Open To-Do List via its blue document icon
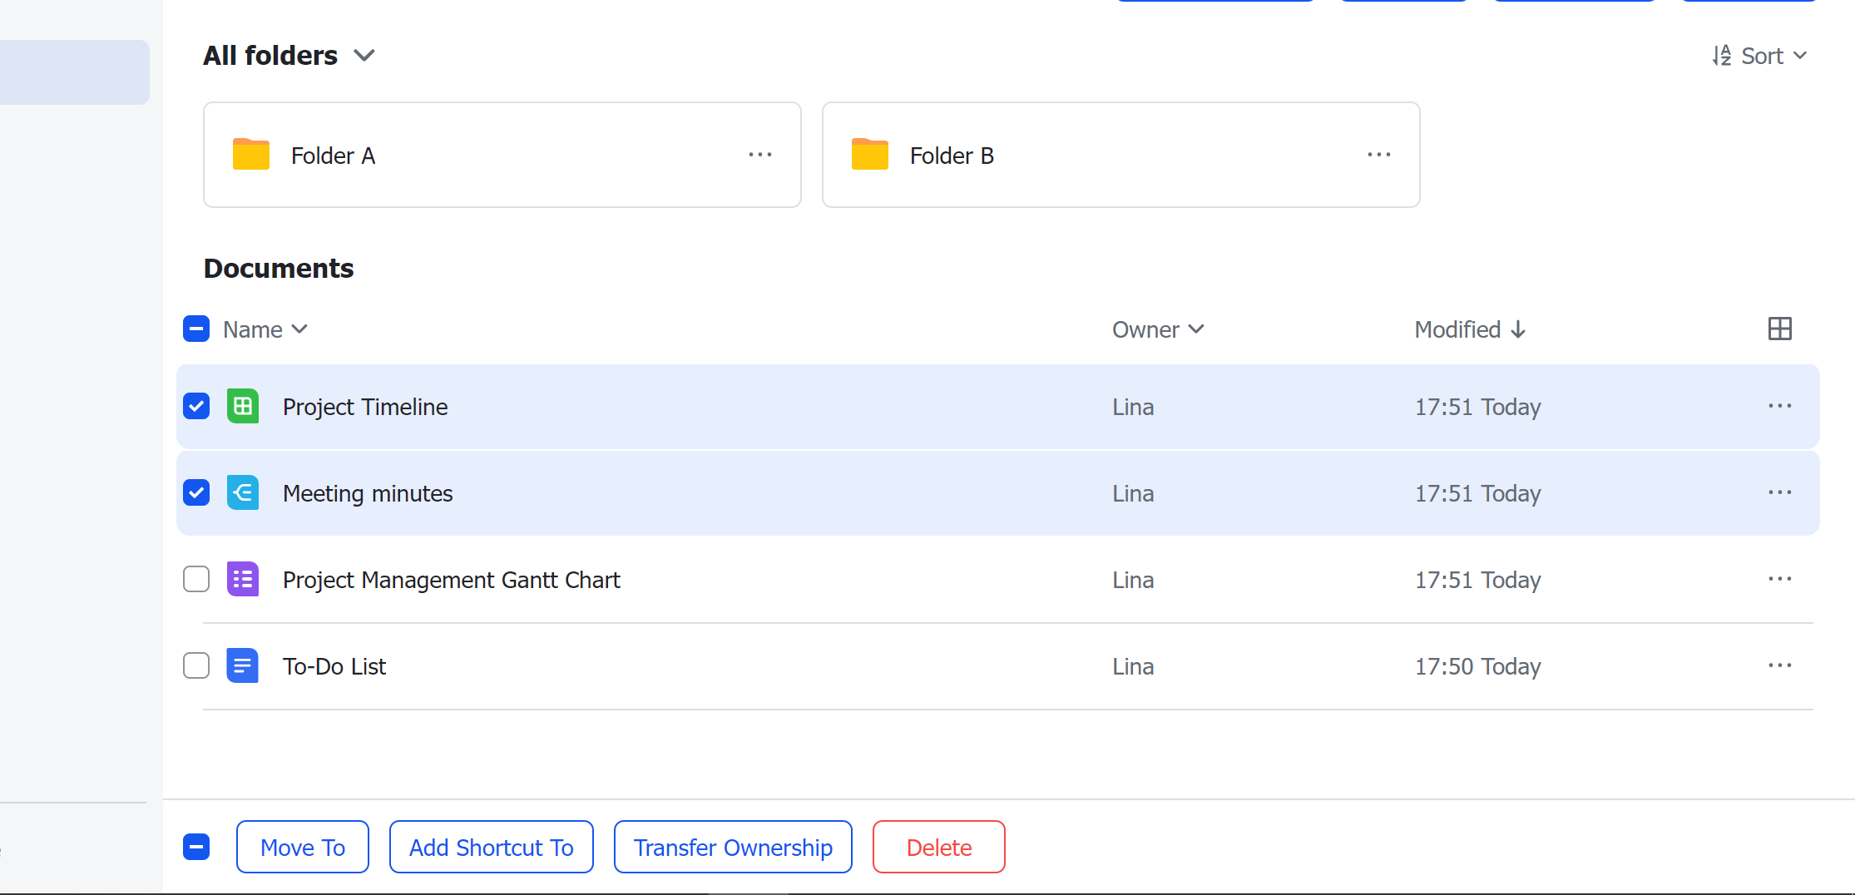1855x895 pixels. [x=243, y=665]
